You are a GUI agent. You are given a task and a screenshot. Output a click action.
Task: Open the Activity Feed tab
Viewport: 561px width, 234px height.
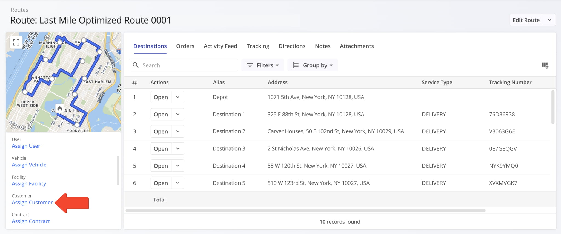coord(221,46)
